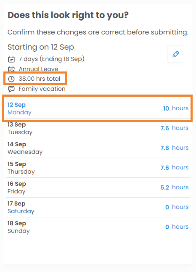Edit Friday's 5.2 hours value
The image size is (196, 272).
[164, 187]
